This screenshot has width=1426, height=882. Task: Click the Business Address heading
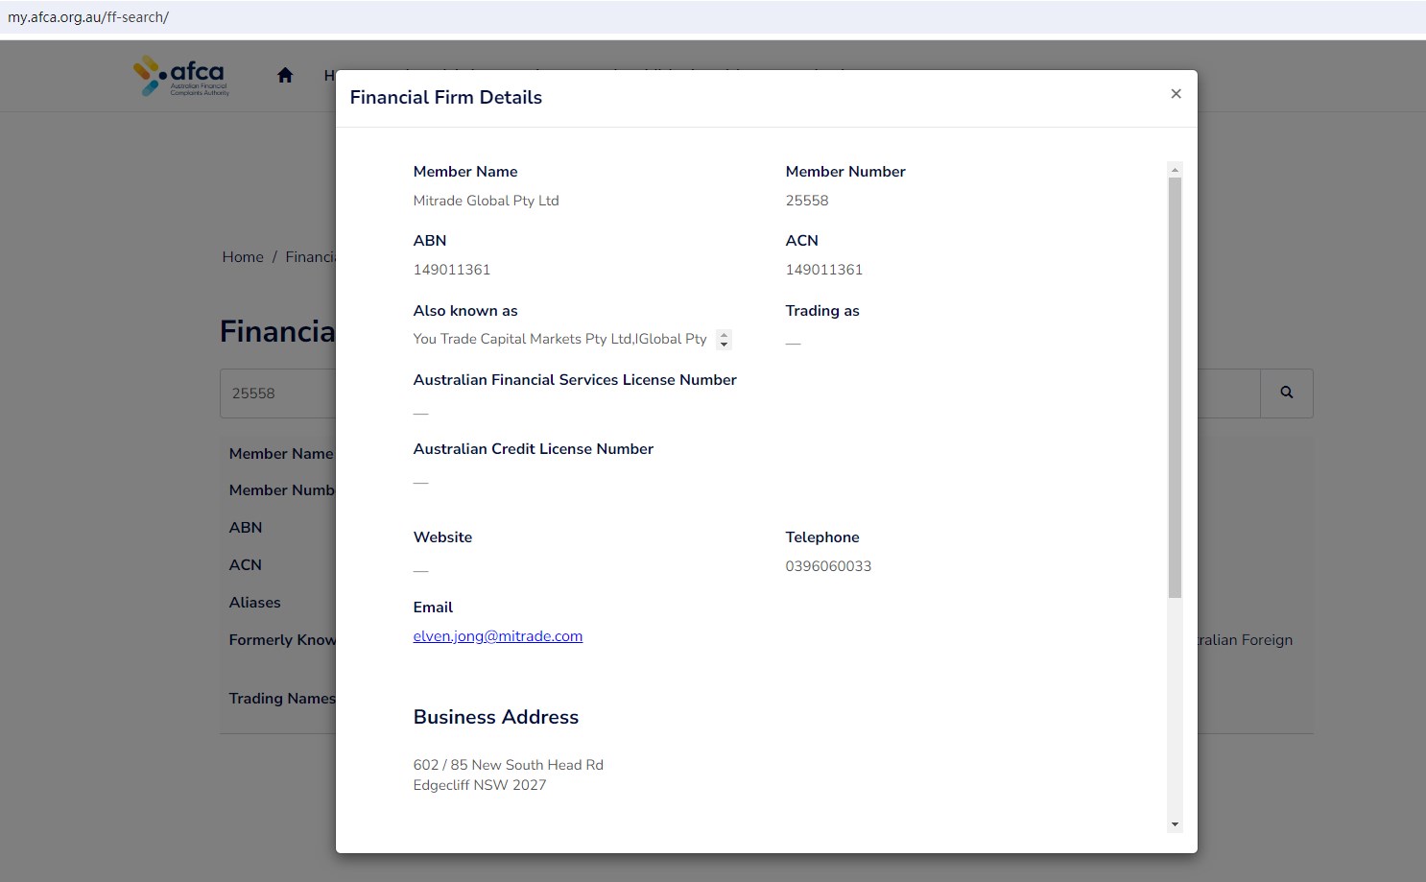[496, 717]
